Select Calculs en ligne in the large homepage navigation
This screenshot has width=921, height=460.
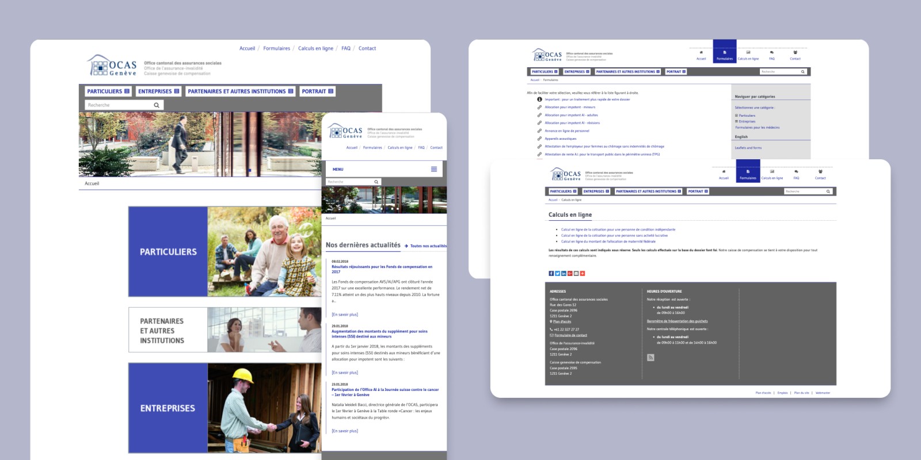tap(315, 48)
